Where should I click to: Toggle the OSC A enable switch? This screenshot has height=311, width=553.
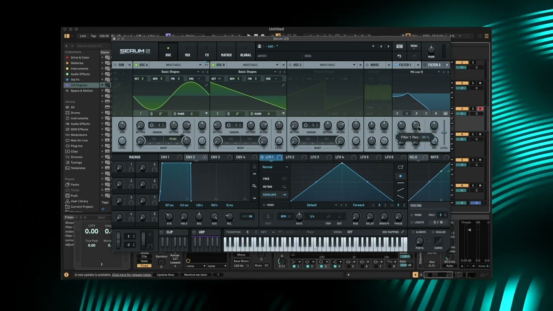pos(137,65)
